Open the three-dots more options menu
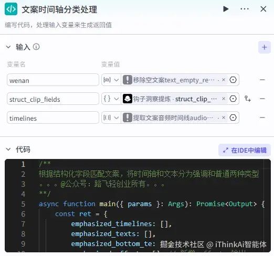This screenshot has width=274, height=256. pyautogui.click(x=245, y=9)
